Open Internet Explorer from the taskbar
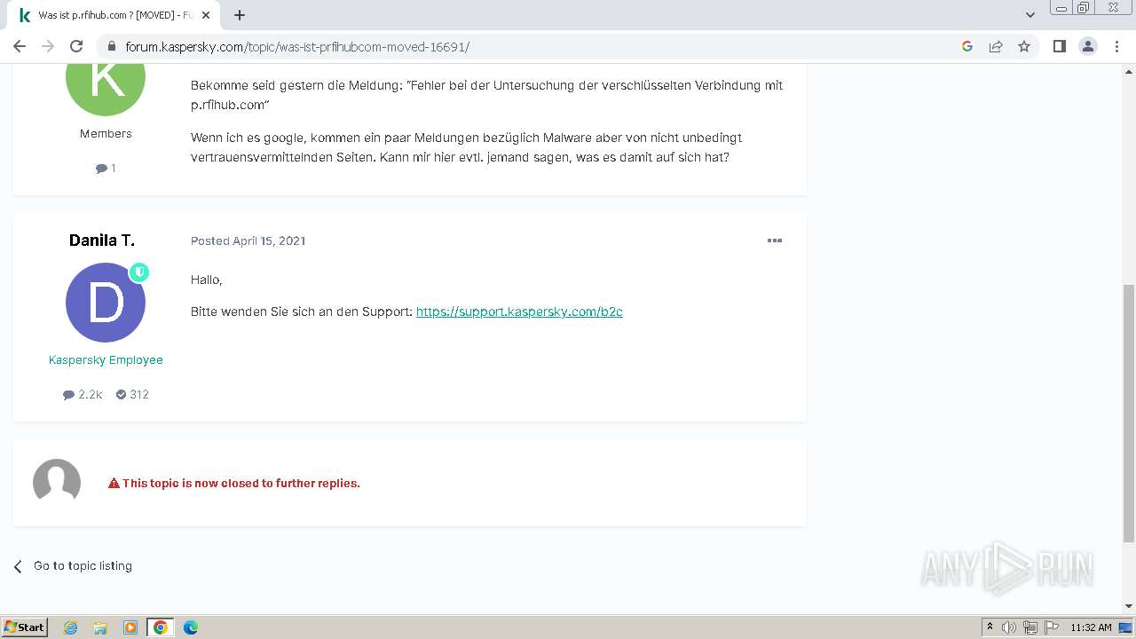 [71, 627]
